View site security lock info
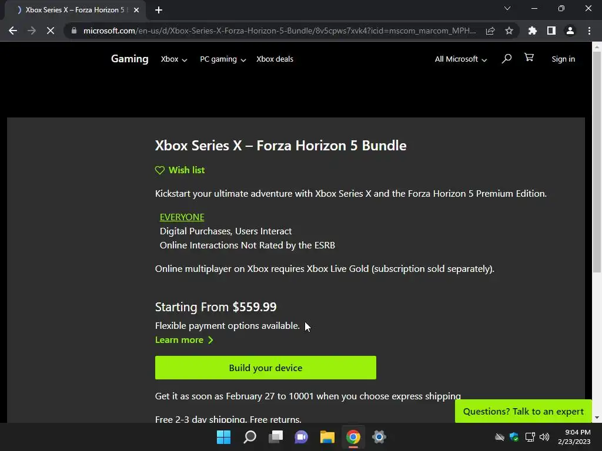The image size is (602, 451). click(74, 31)
